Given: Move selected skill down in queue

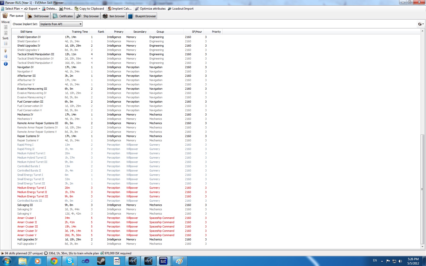Looking at the screenshot, I should click(6, 33).
